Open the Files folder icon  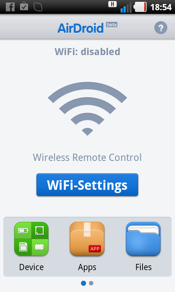[143, 239]
